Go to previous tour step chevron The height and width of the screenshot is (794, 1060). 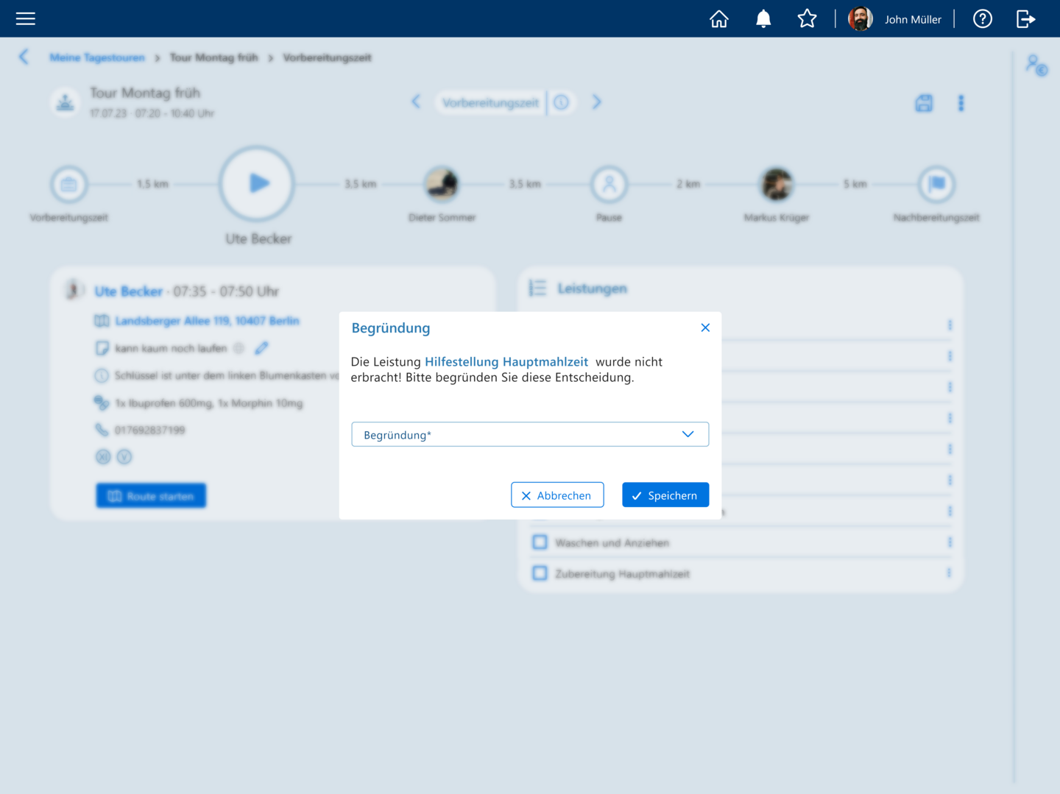(416, 102)
